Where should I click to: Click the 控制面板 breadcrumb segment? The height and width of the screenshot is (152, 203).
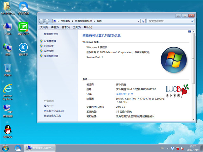pyautogui.click(x=65, y=21)
